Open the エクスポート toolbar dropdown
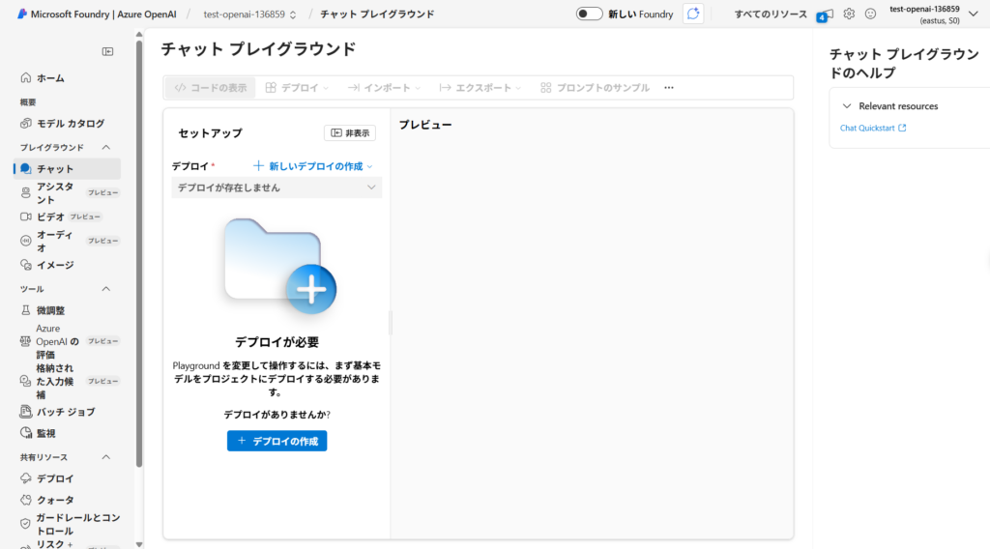The width and height of the screenshot is (990, 549). [480, 88]
